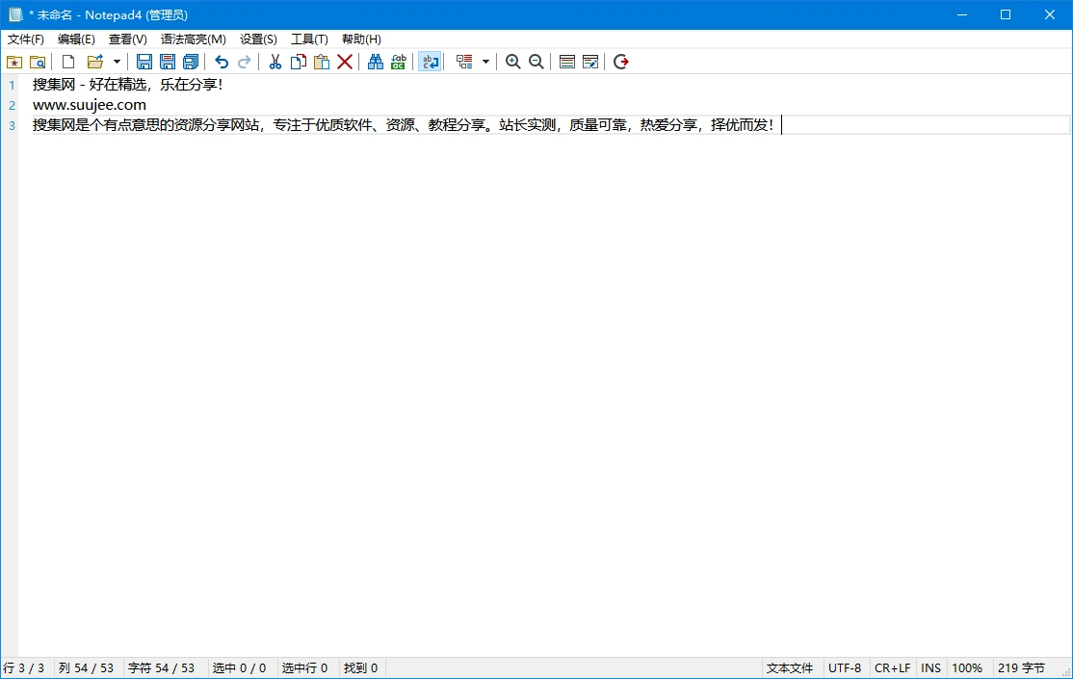The width and height of the screenshot is (1073, 679).
Task: Open Find with binoculars icon
Action: point(375,63)
